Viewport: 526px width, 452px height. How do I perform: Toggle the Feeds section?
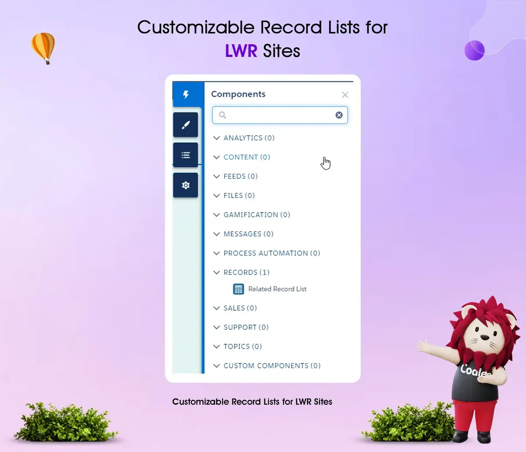click(217, 177)
